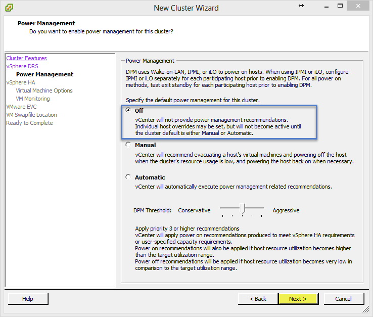Image resolution: width=373 pixels, height=317 pixels.
Task: Click the resize grip at window corner
Action: (x=366, y=309)
